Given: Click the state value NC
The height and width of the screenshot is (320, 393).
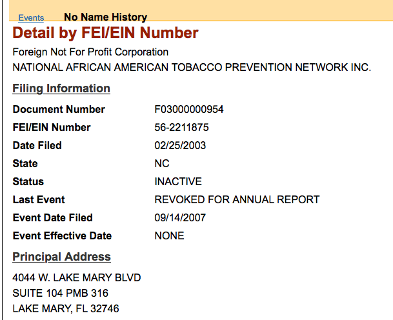Looking at the screenshot, I should 162,163.
